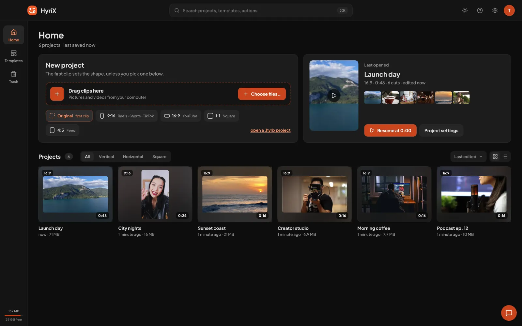
Task: Select 16:9 YouTube format
Action: tap(181, 116)
